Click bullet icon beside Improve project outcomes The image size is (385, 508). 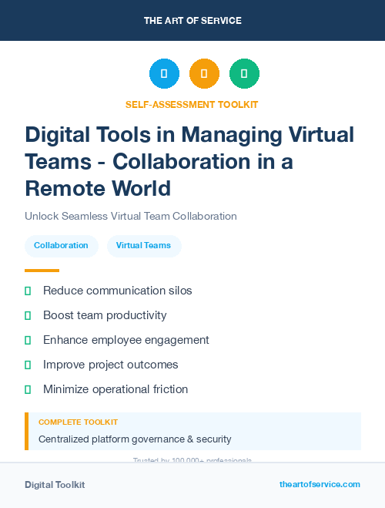(28, 365)
